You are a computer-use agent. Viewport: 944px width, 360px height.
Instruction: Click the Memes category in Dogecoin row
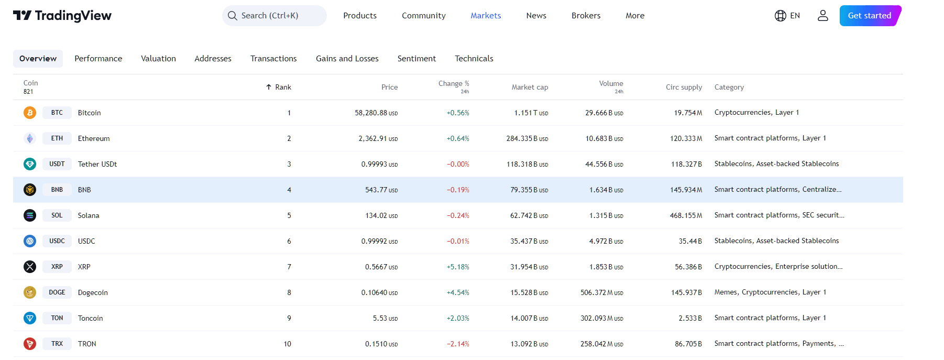click(726, 292)
